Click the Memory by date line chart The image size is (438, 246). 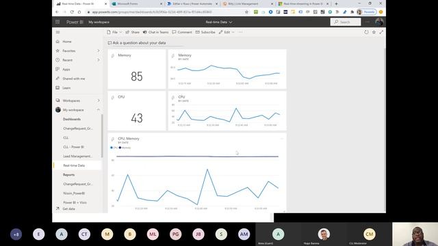[227, 69]
